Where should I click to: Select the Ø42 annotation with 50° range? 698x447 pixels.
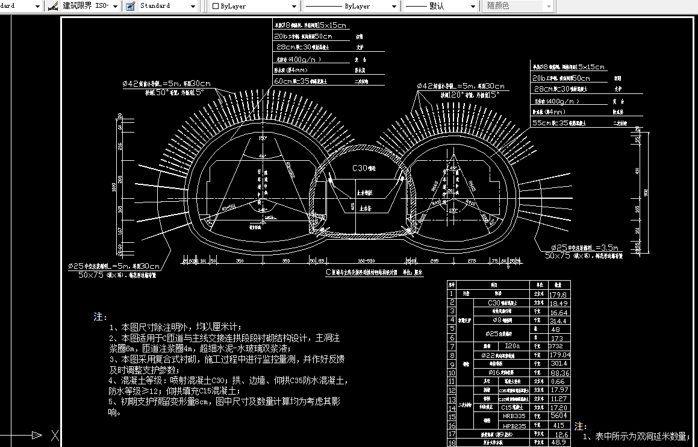pyautogui.click(x=166, y=88)
